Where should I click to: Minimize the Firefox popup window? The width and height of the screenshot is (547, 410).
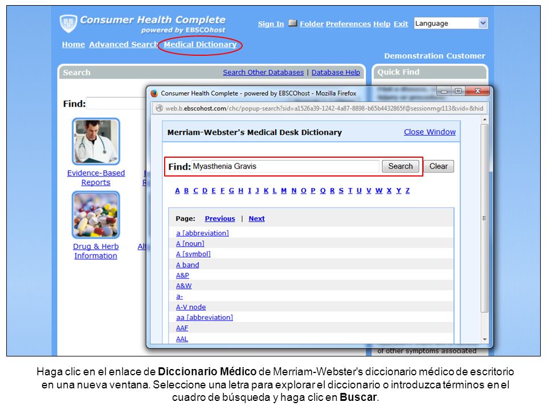[x=444, y=91]
